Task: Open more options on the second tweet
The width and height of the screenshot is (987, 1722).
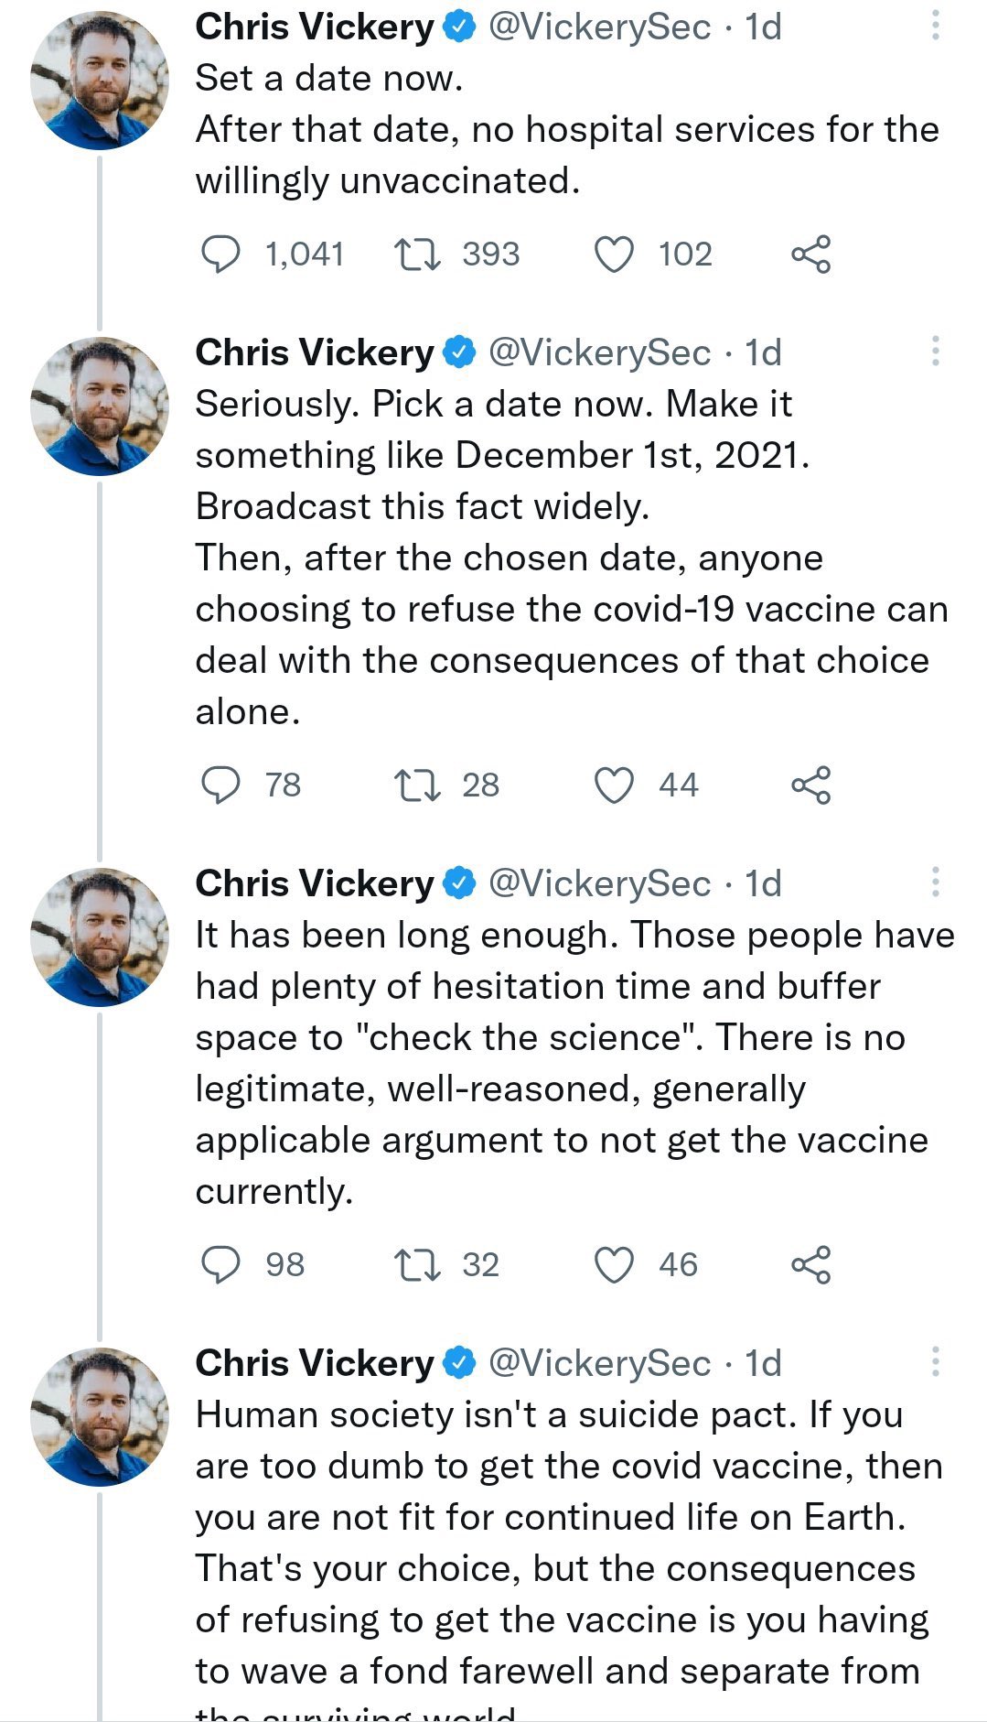Action: tap(935, 352)
